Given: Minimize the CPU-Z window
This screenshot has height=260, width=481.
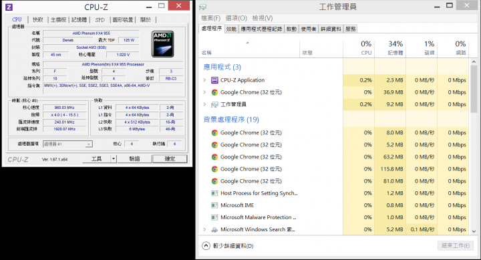Looking at the screenshot, I should [149, 7].
